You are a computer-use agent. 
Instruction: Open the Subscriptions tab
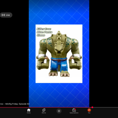point(74,111)
